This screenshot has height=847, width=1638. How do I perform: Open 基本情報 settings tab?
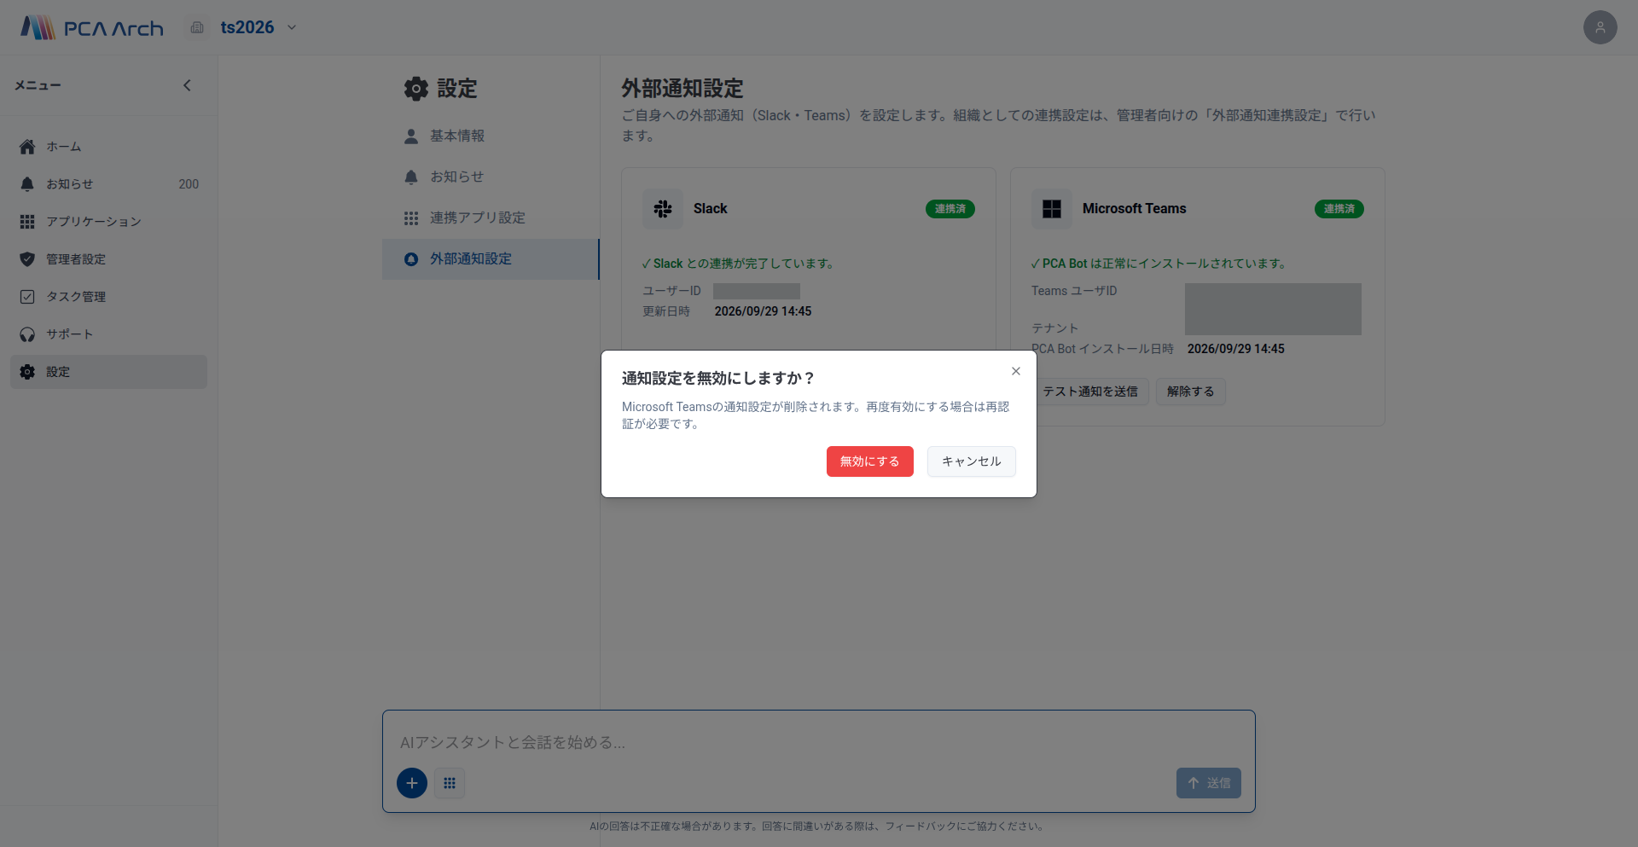click(x=491, y=136)
